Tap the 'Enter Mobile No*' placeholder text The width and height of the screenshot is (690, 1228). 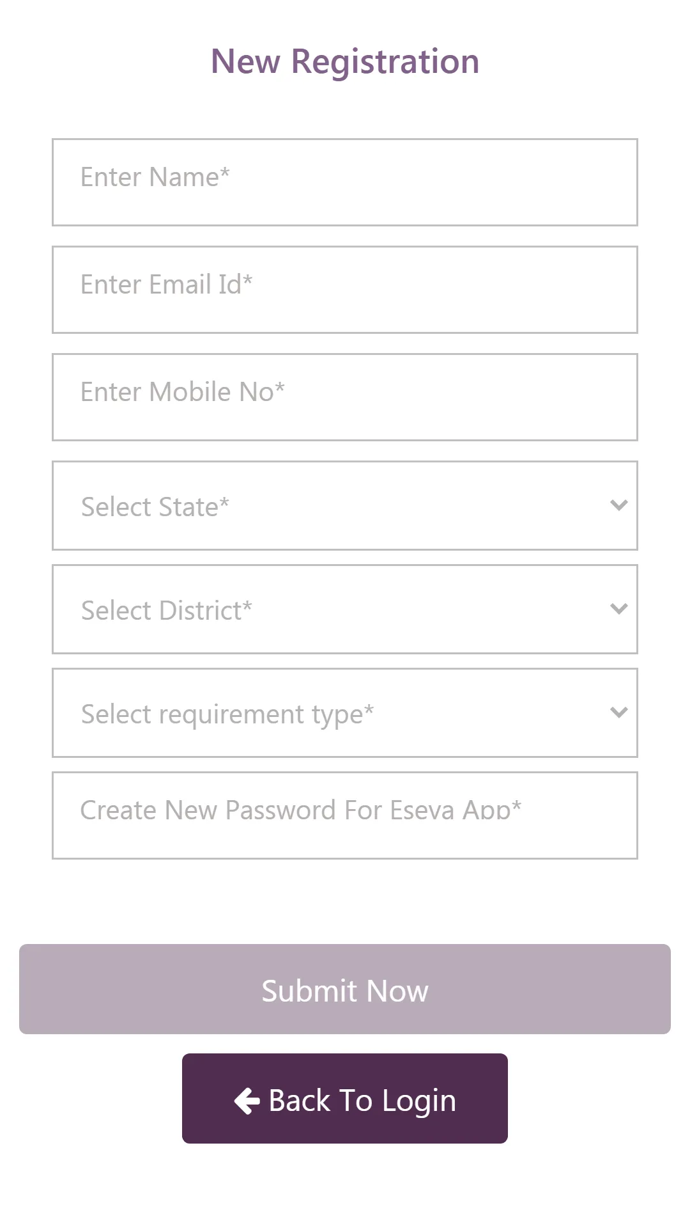coord(182,392)
